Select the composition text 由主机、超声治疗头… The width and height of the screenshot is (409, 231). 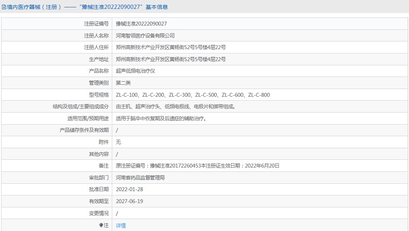(x=176, y=107)
